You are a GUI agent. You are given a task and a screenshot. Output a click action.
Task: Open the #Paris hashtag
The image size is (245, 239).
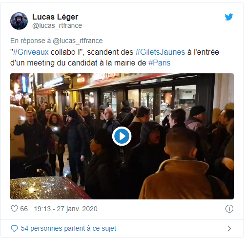point(160,63)
